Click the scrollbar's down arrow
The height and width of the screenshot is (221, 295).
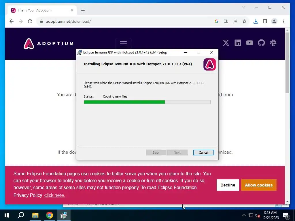coord(287,202)
